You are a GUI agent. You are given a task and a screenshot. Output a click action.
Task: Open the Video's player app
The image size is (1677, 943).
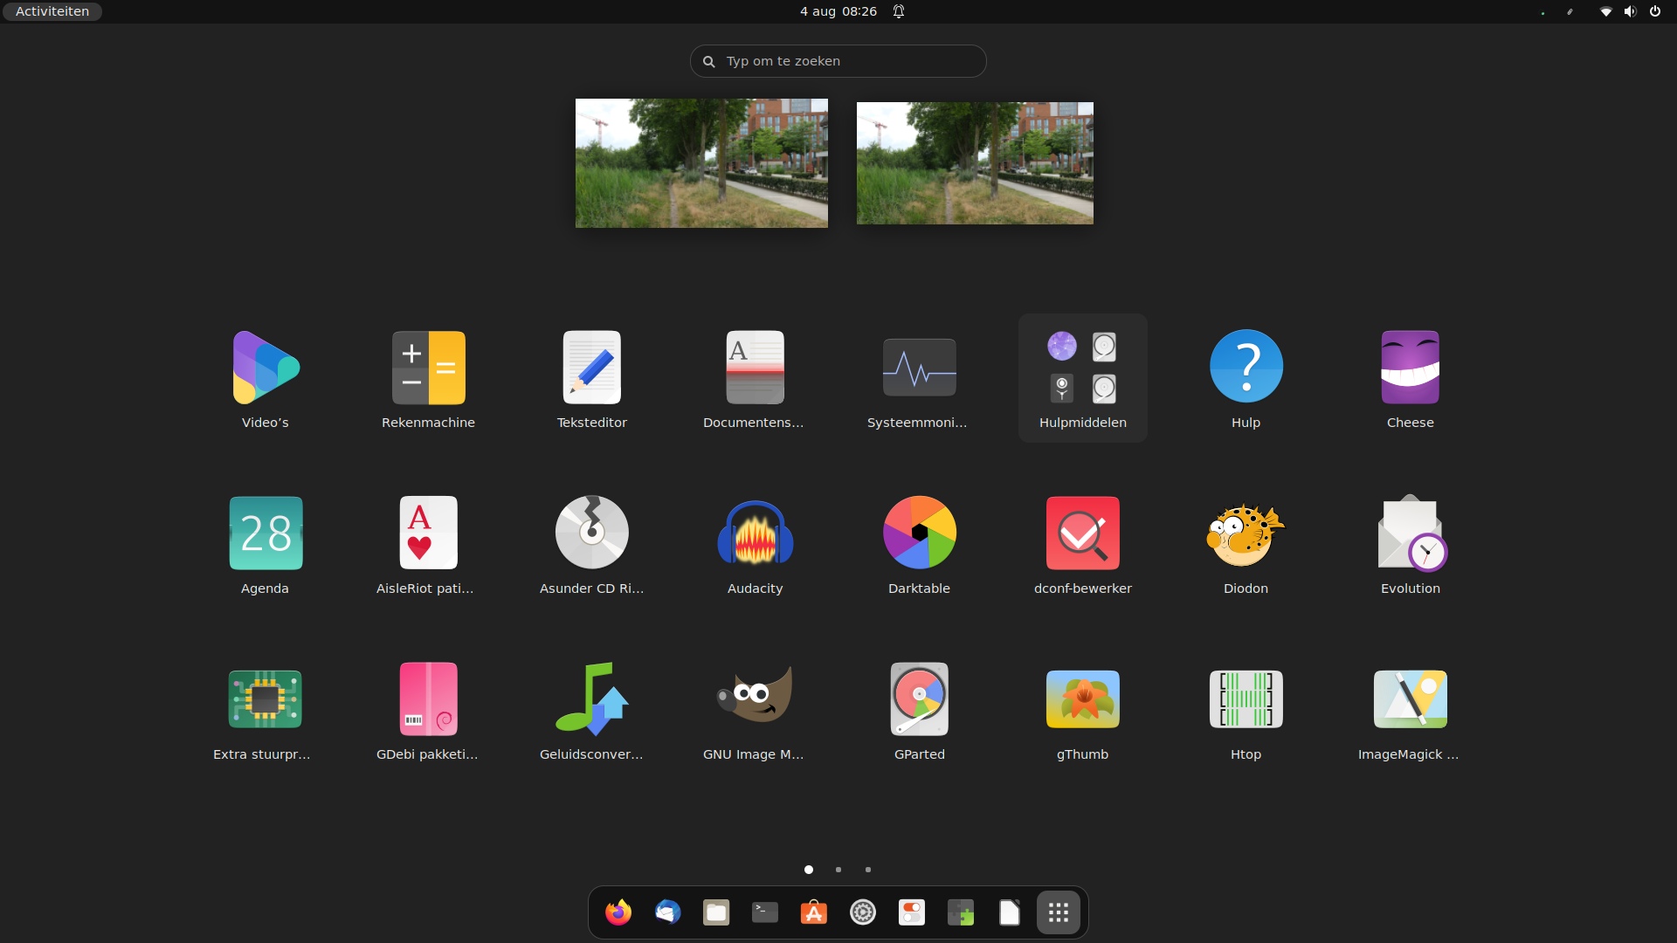tap(266, 368)
